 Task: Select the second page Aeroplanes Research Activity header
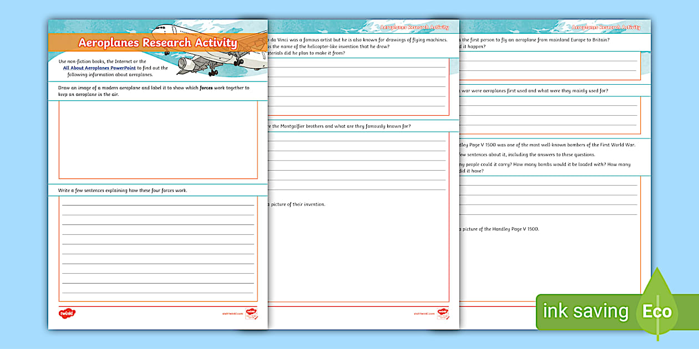pyautogui.click(x=412, y=27)
